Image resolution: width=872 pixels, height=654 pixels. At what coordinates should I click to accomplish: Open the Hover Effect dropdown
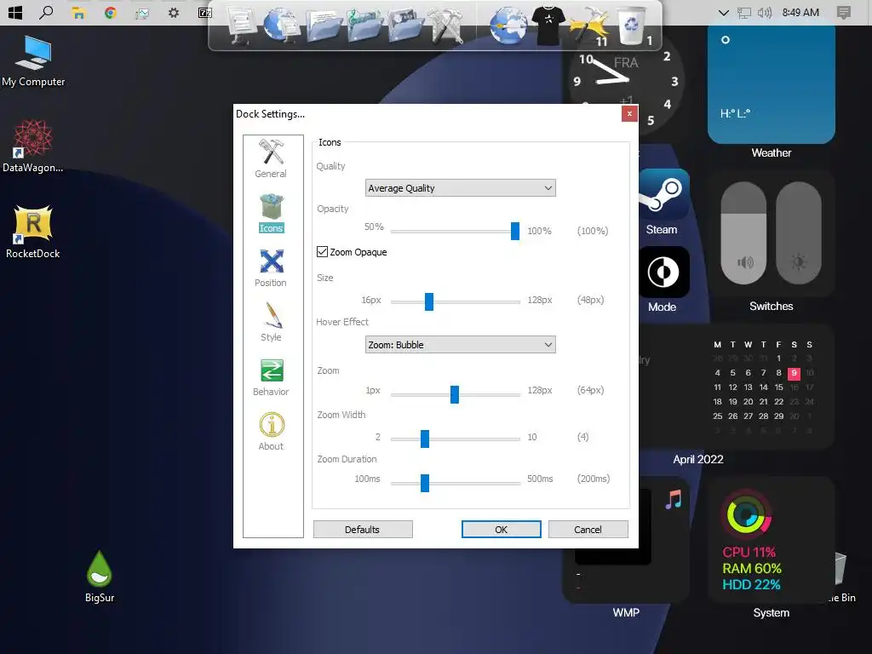click(461, 345)
